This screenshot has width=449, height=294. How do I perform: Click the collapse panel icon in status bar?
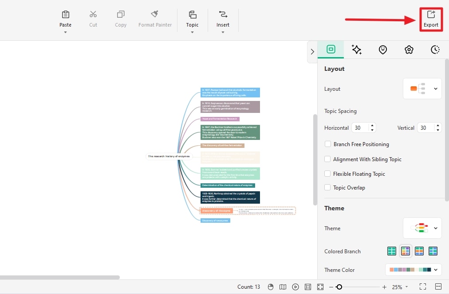pyautogui.click(x=438, y=286)
